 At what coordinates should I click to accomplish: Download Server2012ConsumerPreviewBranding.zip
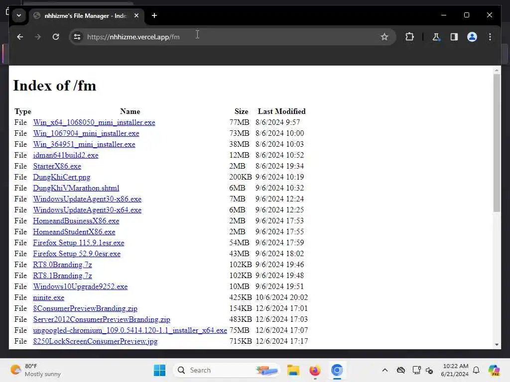pyautogui.click(x=102, y=319)
